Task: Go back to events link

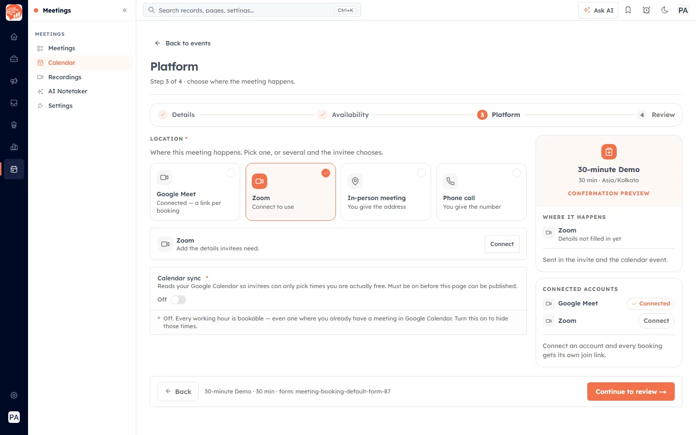Action: (183, 43)
